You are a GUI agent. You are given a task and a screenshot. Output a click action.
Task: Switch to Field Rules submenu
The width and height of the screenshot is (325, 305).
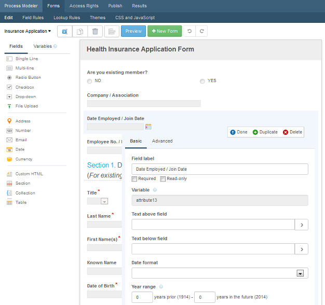tap(33, 18)
